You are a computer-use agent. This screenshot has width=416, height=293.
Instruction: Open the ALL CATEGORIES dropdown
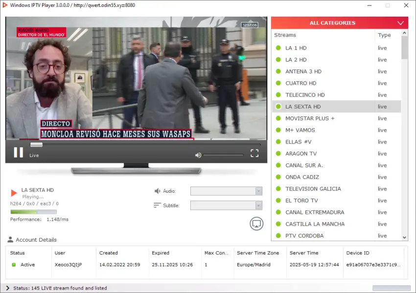(339, 23)
